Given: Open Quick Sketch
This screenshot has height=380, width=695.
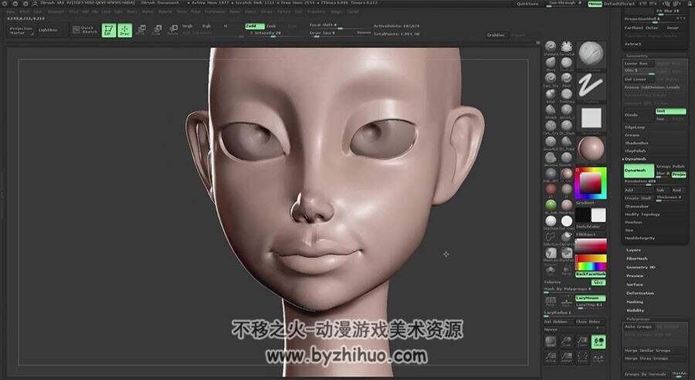Looking at the screenshot, I should coord(85,30).
